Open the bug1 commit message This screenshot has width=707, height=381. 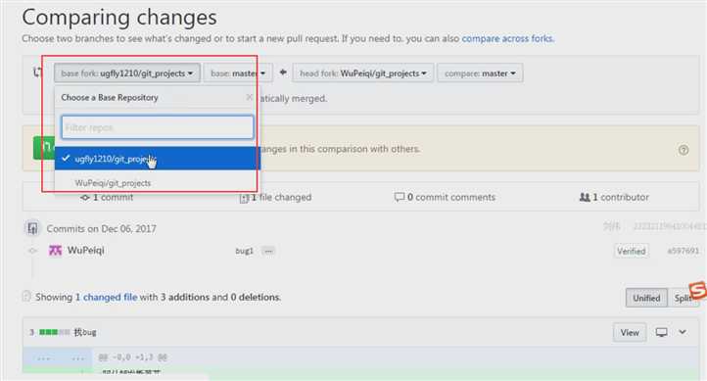[244, 251]
